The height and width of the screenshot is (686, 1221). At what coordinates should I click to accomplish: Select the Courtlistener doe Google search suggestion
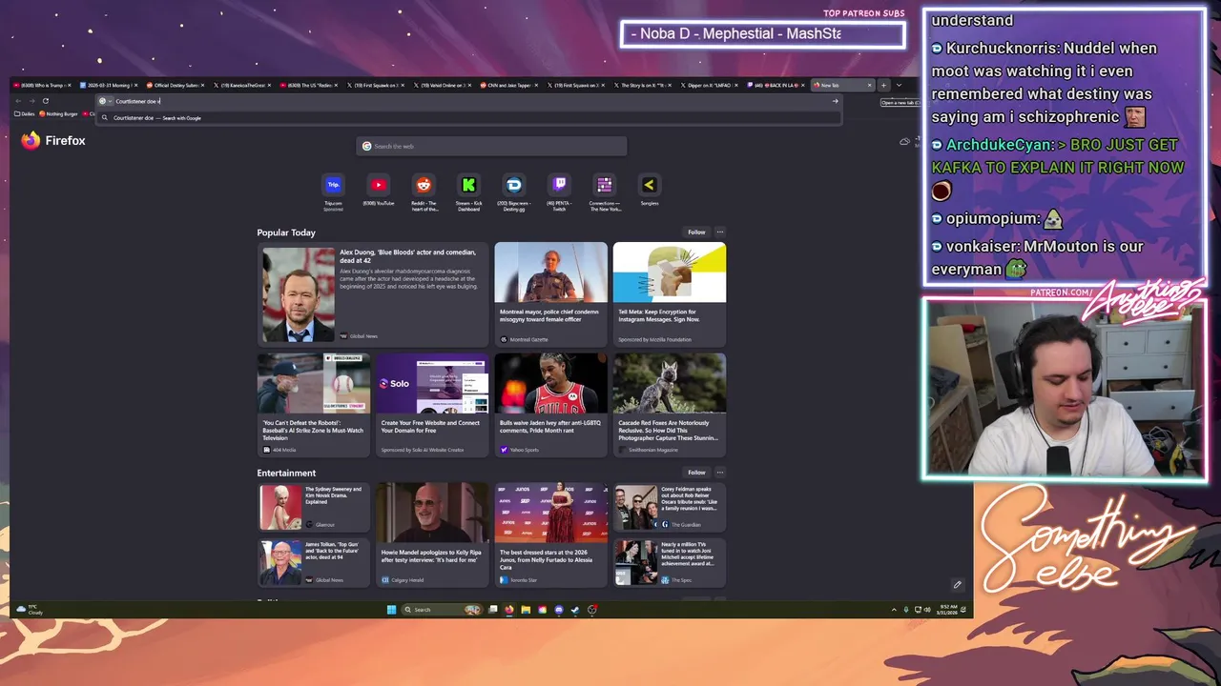469,118
